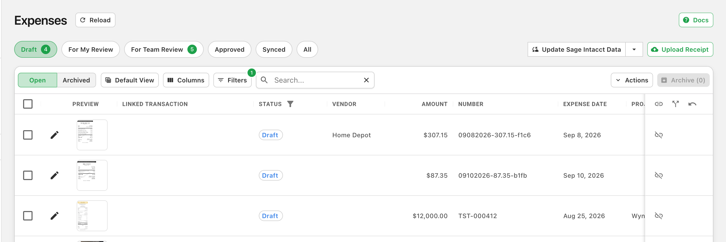The image size is (726, 242).
Task: Switch to For Team Review tab
Action: click(x=164, y=50)
